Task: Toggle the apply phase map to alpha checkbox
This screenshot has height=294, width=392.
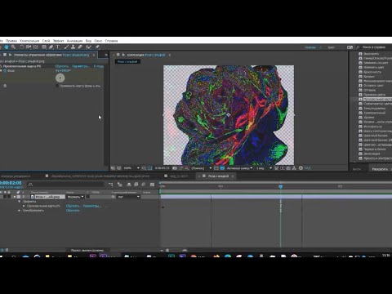Action: (x=57, y=86)
